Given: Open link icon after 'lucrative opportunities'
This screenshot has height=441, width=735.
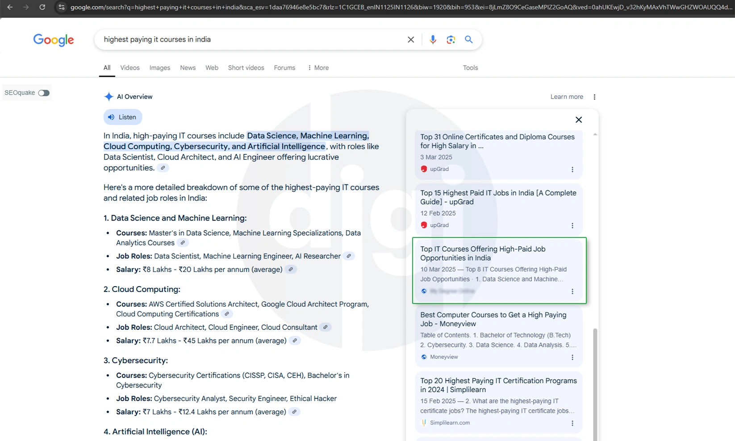Looking at the screenshot, I should [163, 168].
